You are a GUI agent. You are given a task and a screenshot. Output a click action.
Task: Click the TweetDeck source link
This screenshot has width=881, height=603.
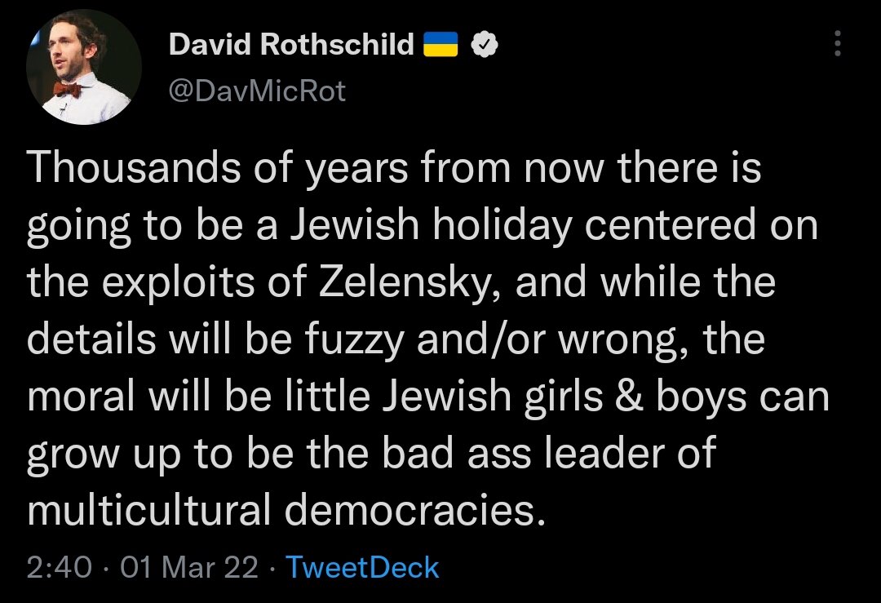click(x=363, y=567)
